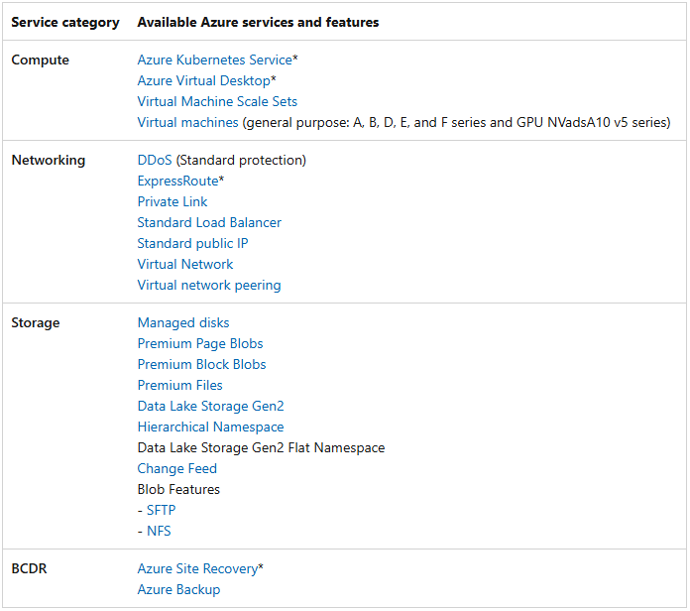Go to Virtual Machine Scale Sets

coord(217,102)
